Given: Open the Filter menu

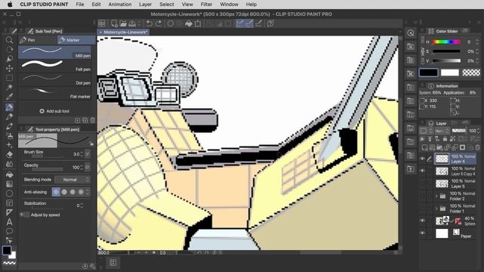Looking at the screenshot, I should [206, 5].
